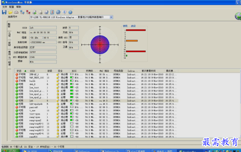Image resolution: width=241 pixels, height=152 pixels.
Task: Click the open padlock icon in lyb row
Action: (58, 100)
